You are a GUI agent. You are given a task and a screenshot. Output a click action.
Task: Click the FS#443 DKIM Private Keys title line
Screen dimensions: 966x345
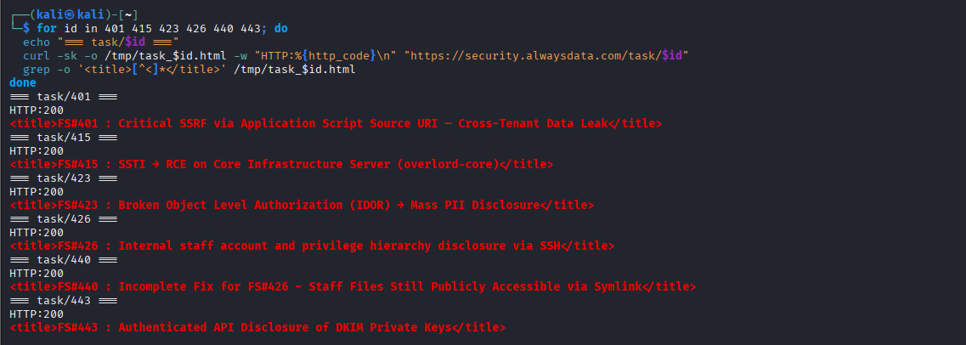point(257,327)
